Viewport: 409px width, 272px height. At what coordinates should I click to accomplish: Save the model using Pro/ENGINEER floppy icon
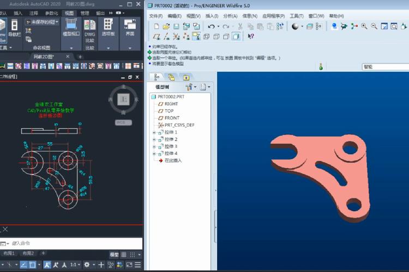click(x=176, y=26)
